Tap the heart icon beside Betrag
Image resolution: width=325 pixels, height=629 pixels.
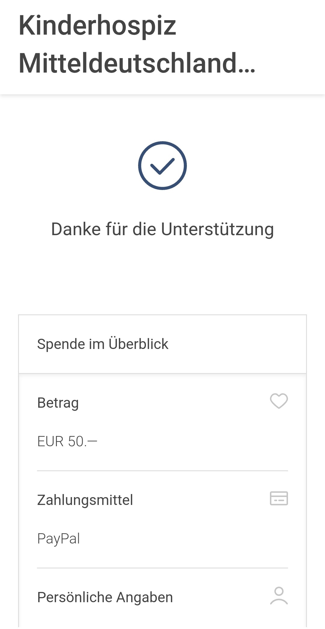pos(279,401)
